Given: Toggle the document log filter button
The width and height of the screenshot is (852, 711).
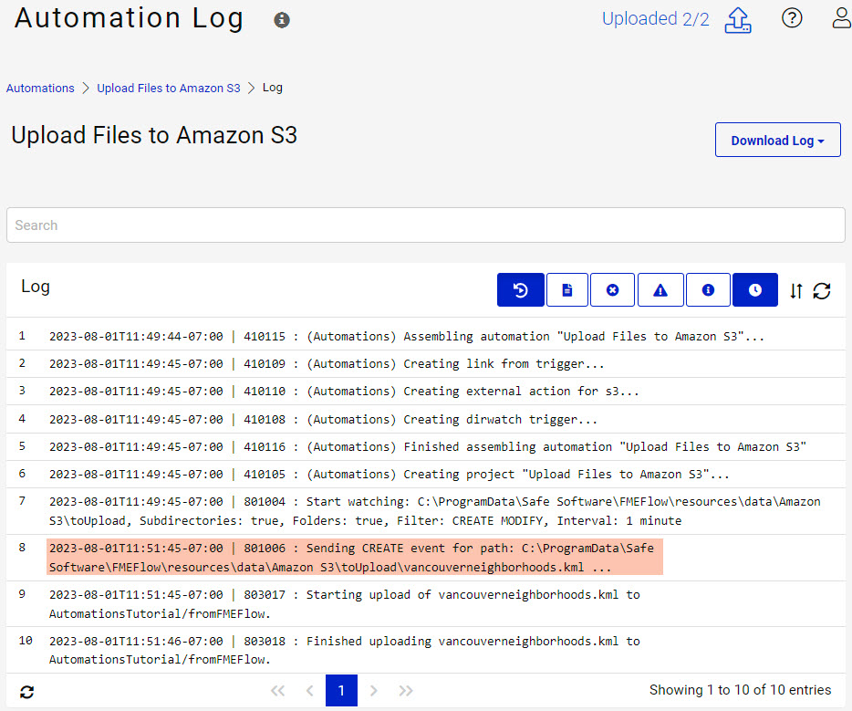Looking at the screenshot, I should pos(566,290).
